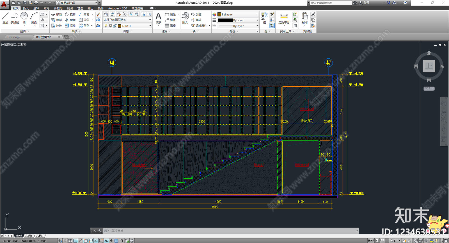Click the 登录 sign-in button
Viewport: 449px width, 243px height.
pos(364,3)
